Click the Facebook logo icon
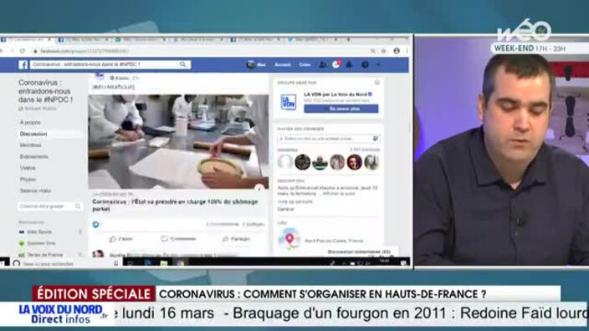The width and height of the screenshot is (589, 331). (23, 64)
